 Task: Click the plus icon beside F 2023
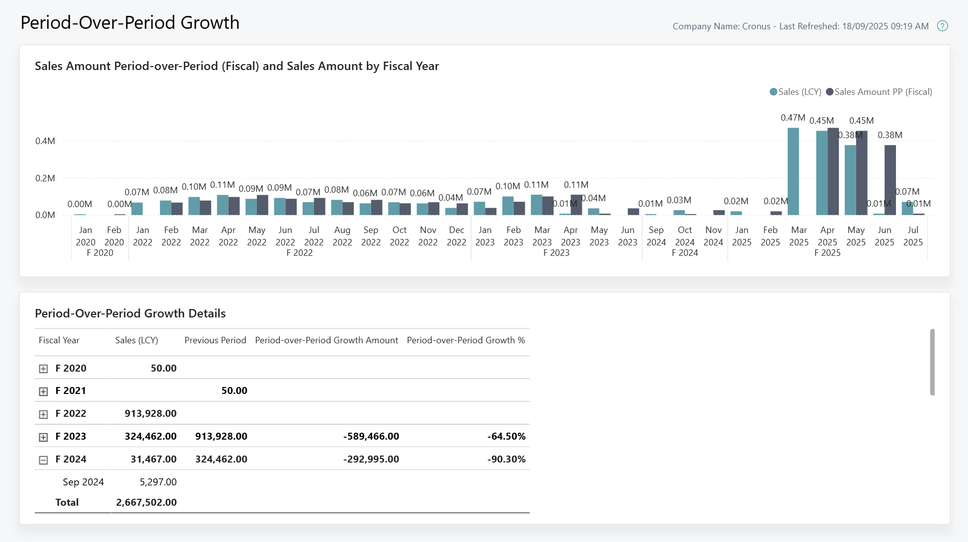43,436
